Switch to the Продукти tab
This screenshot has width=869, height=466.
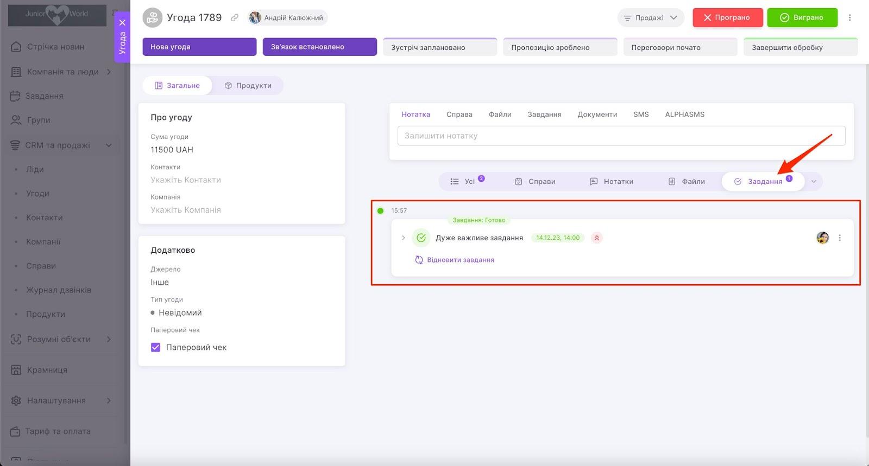pos(248,86)
